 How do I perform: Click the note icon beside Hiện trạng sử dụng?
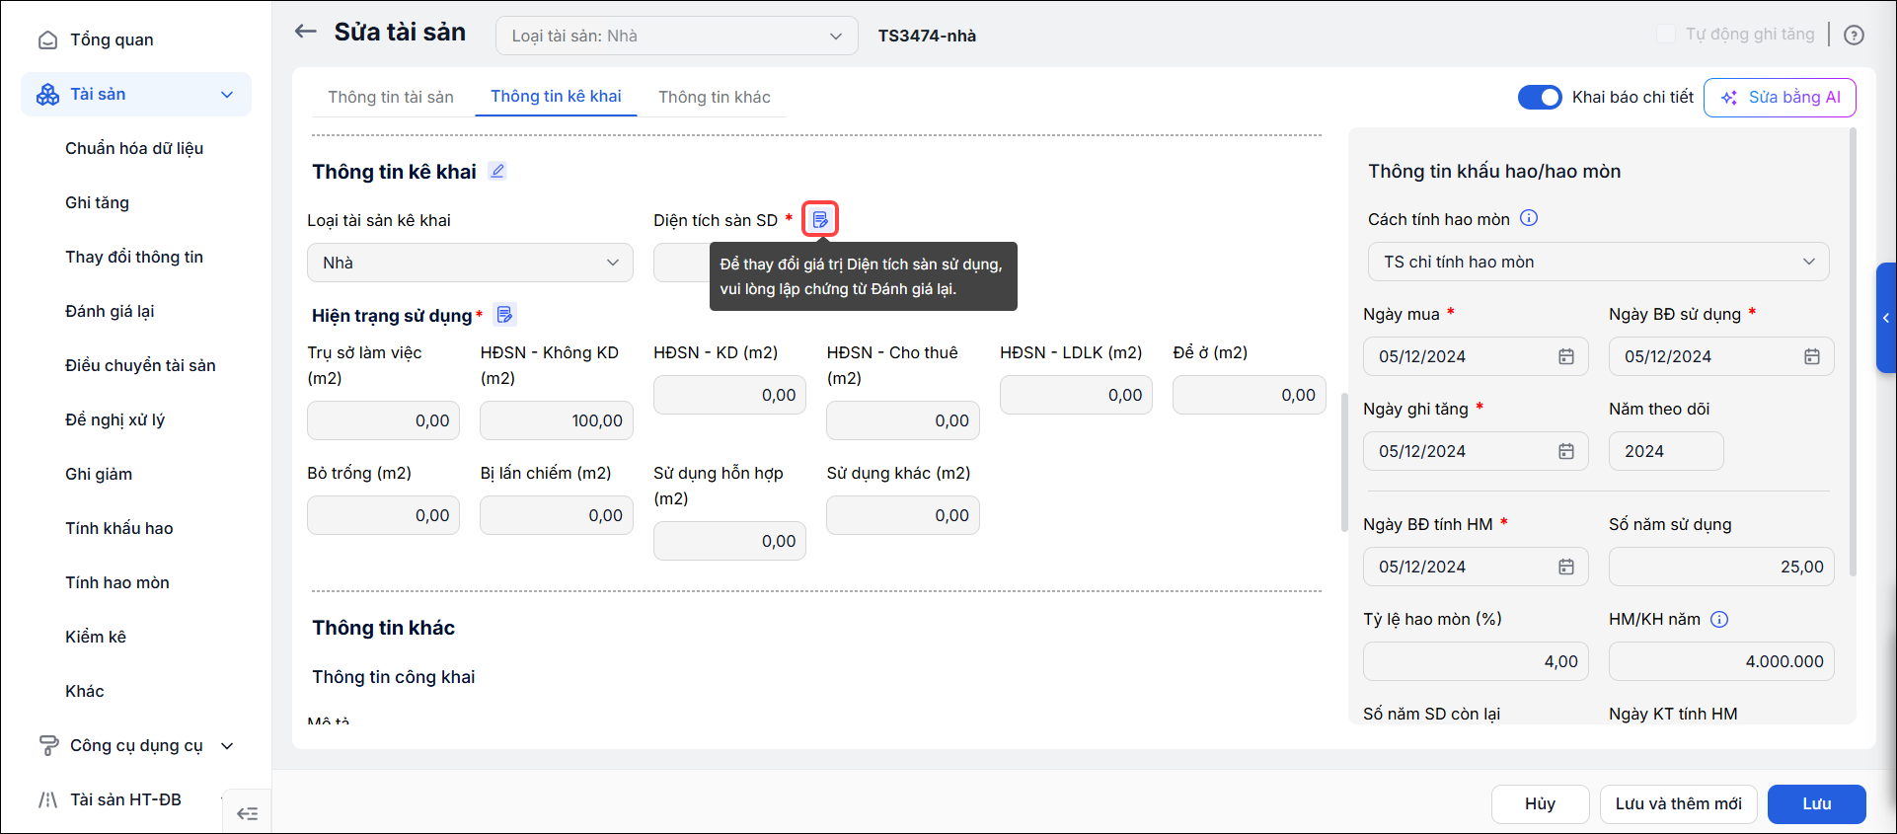[504, 315]
